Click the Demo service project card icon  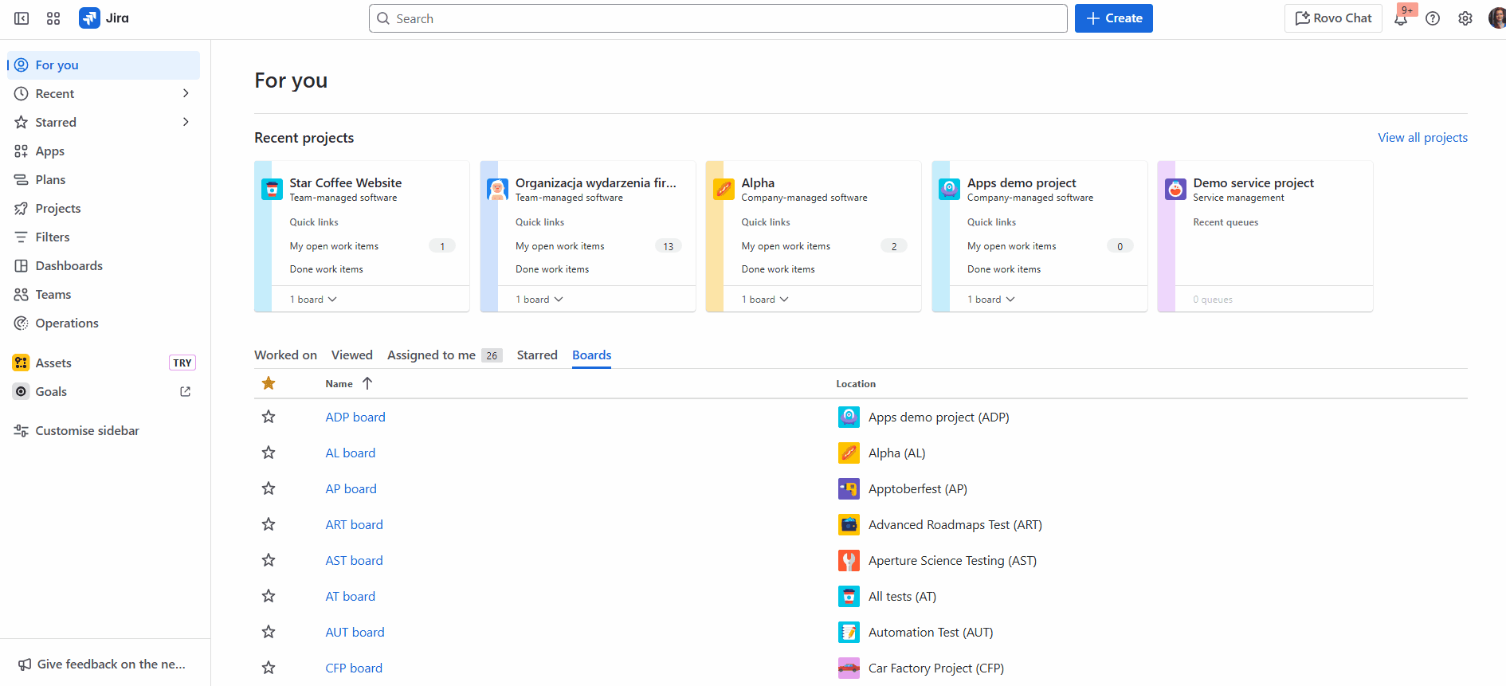[1175, 190]
